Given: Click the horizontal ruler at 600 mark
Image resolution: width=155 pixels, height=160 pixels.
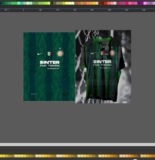Looking at the screenshot, I should pyautogui.click(x=75, y=10).
